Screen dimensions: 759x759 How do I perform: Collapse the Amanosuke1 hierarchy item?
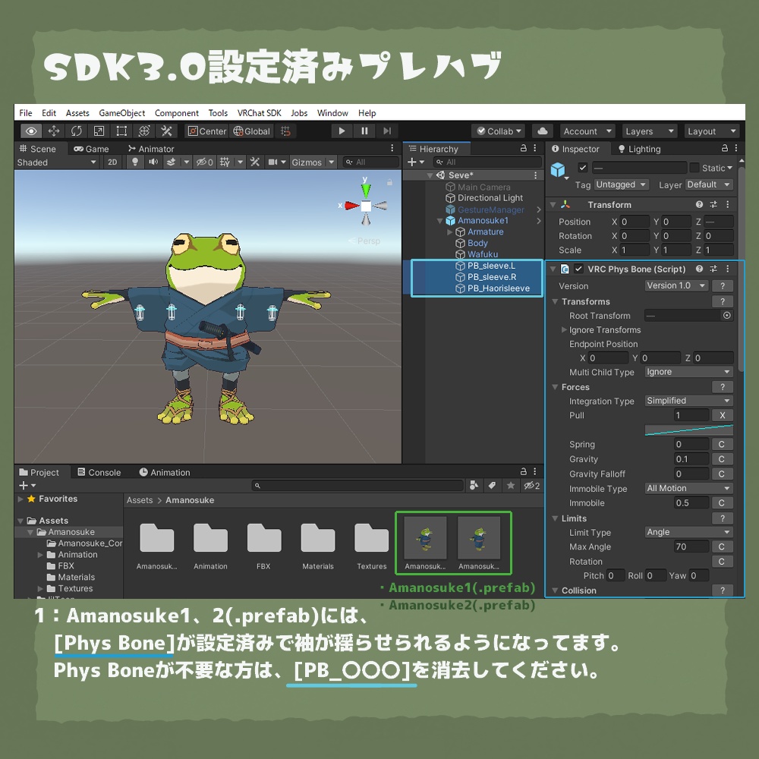click(438, 220)
